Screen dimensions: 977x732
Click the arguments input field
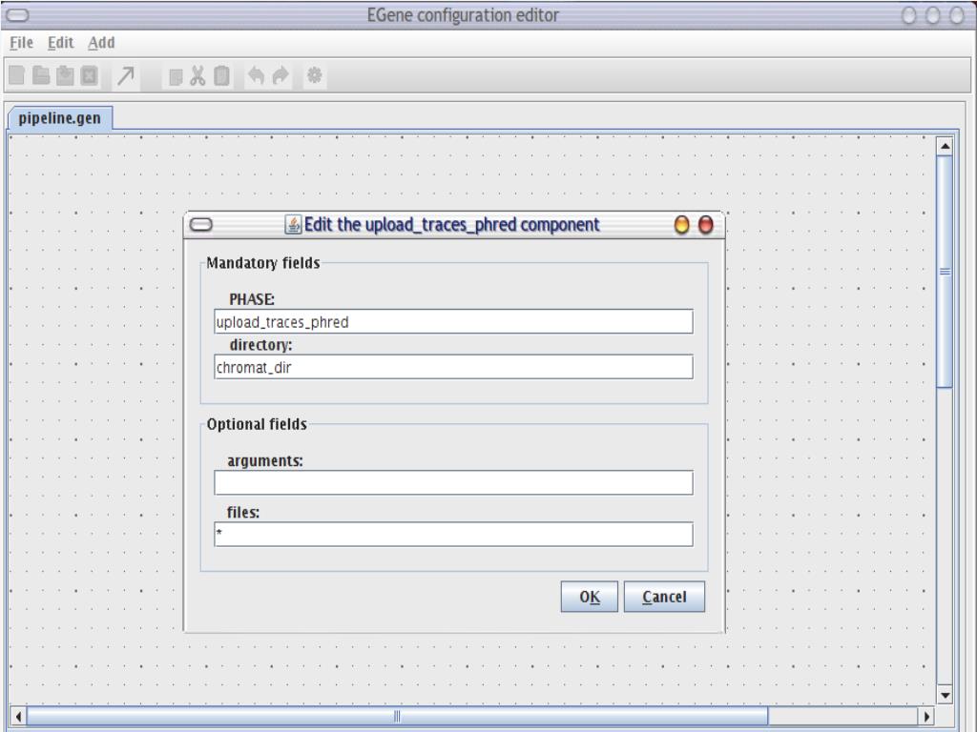click(453, 483)
